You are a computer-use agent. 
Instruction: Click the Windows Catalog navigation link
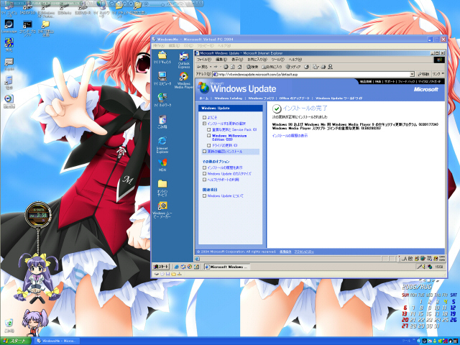[228, 97]
